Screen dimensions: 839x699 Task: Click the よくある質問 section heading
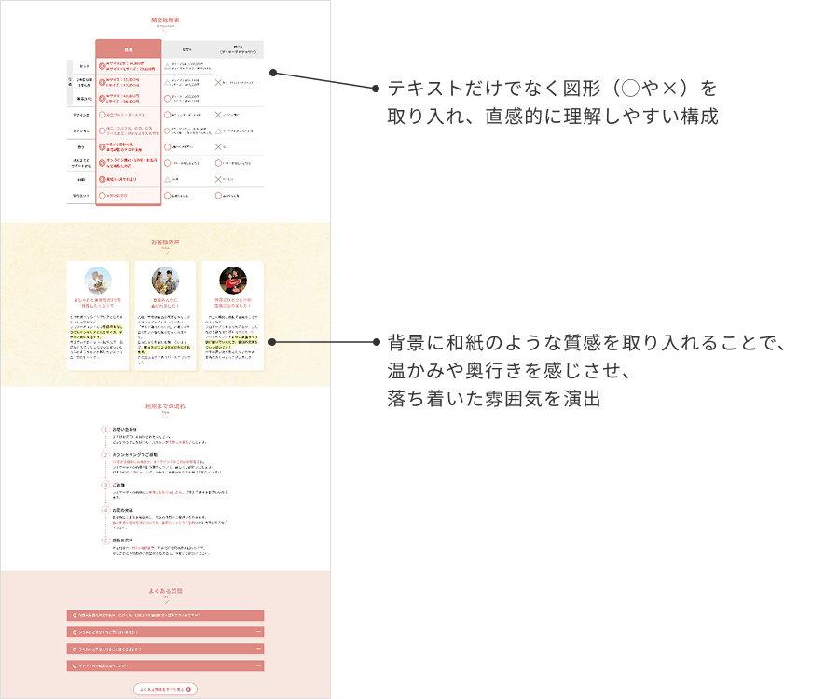(165, 591)
